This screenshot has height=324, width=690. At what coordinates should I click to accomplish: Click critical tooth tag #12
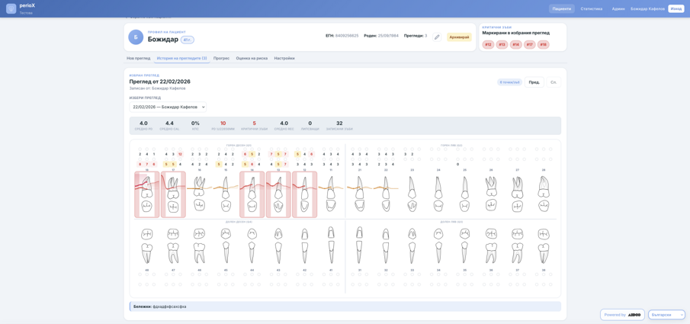point(488,44)
